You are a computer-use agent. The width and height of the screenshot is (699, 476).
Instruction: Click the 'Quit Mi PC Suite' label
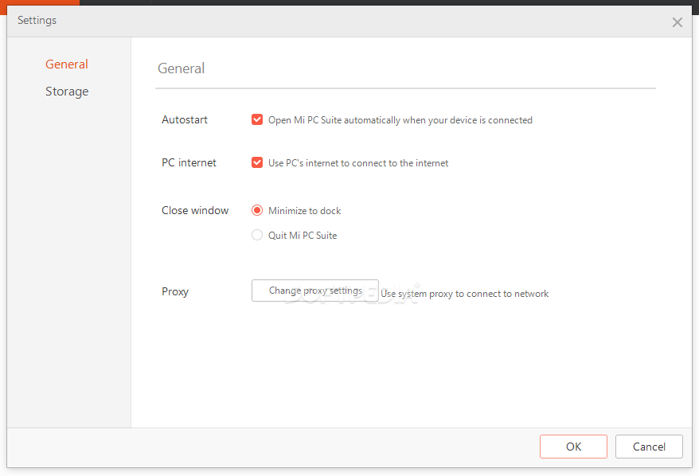click(303, 236)
